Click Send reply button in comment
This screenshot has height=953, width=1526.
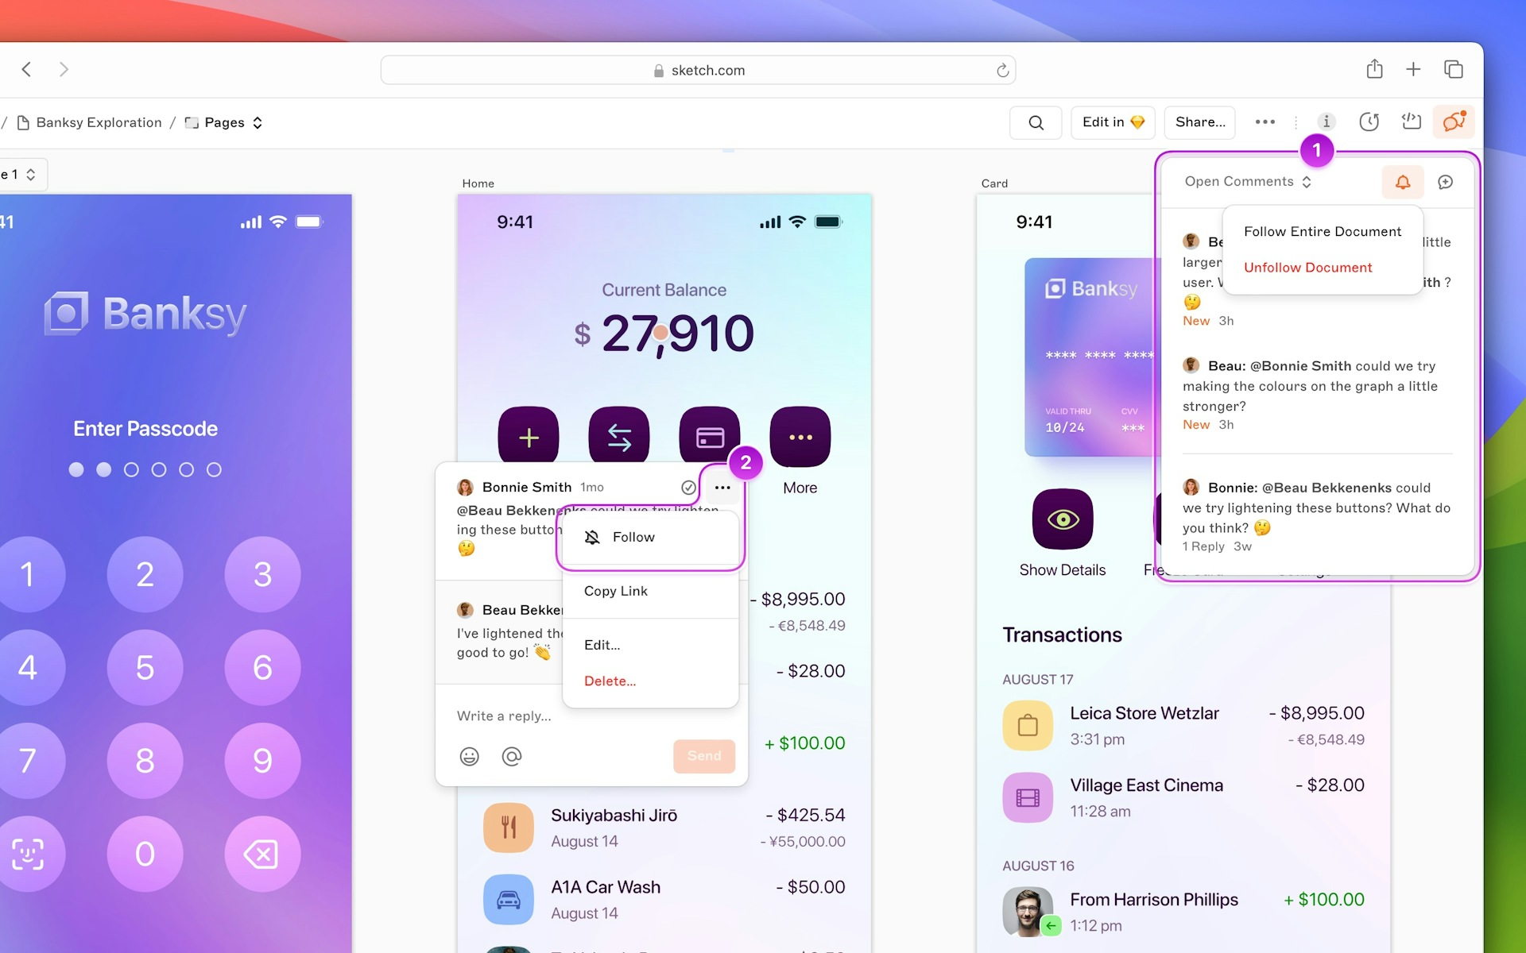703,755
